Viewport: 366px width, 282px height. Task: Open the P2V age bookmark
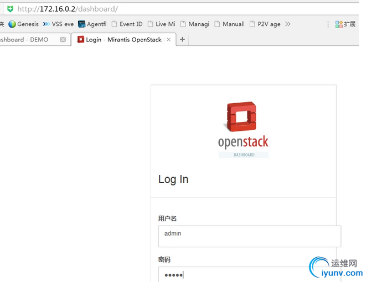(x=265, y=24)
